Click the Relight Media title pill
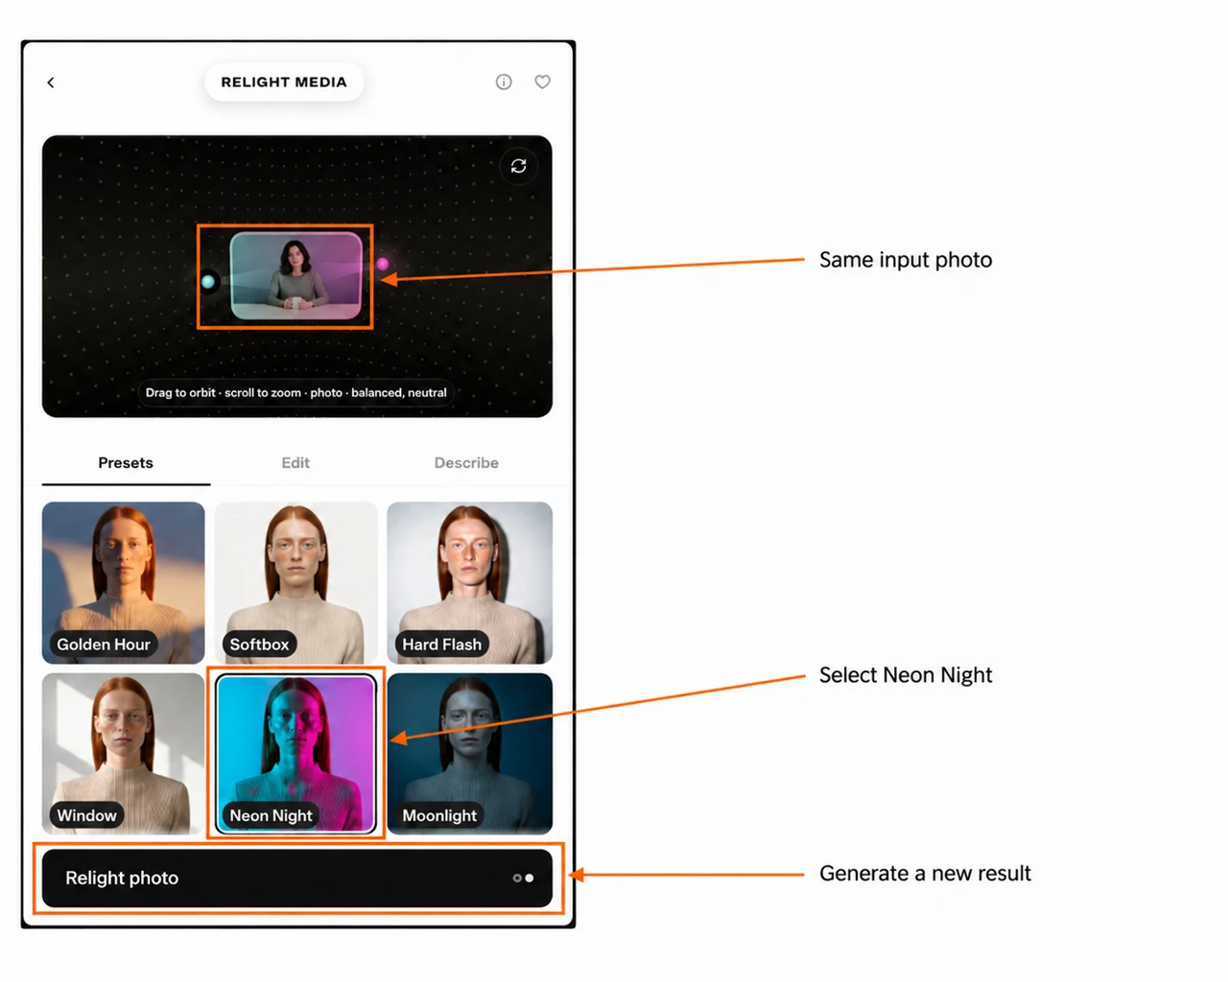Screen dimensions: 1228x982 point(284,82)
